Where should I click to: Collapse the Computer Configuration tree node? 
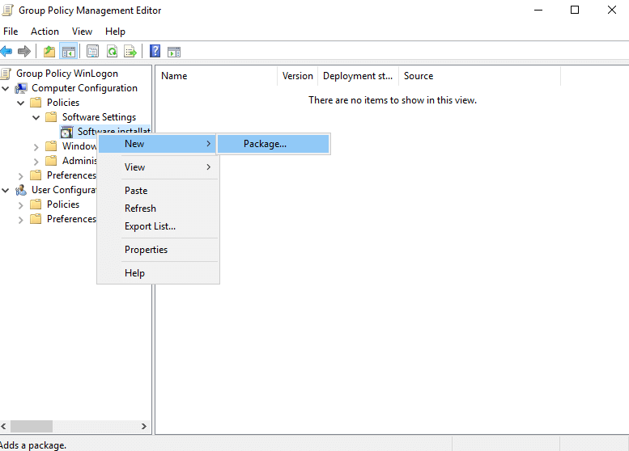[6, 88]
